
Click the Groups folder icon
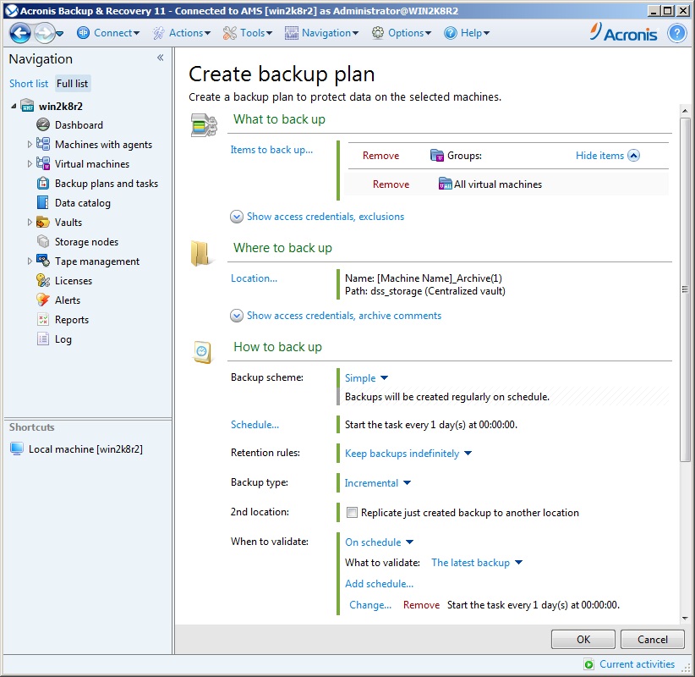point(437,156)
